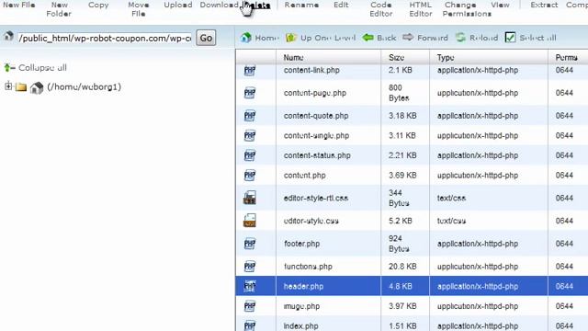
Task: Select the file name content-single.php
Action: (x=316, y=135)
